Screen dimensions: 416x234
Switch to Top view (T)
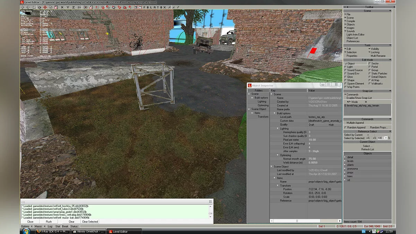tap(158, 7)
